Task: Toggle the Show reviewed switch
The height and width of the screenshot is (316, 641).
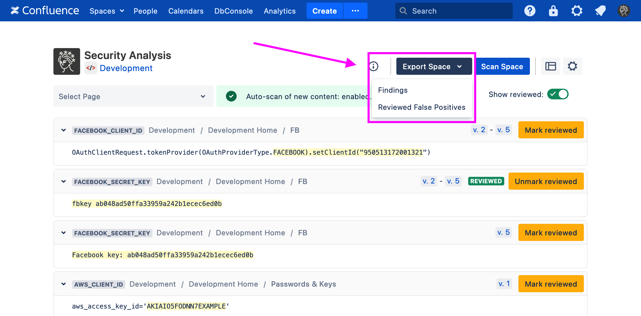Action: pyautogui.click(x=558, y=94)
